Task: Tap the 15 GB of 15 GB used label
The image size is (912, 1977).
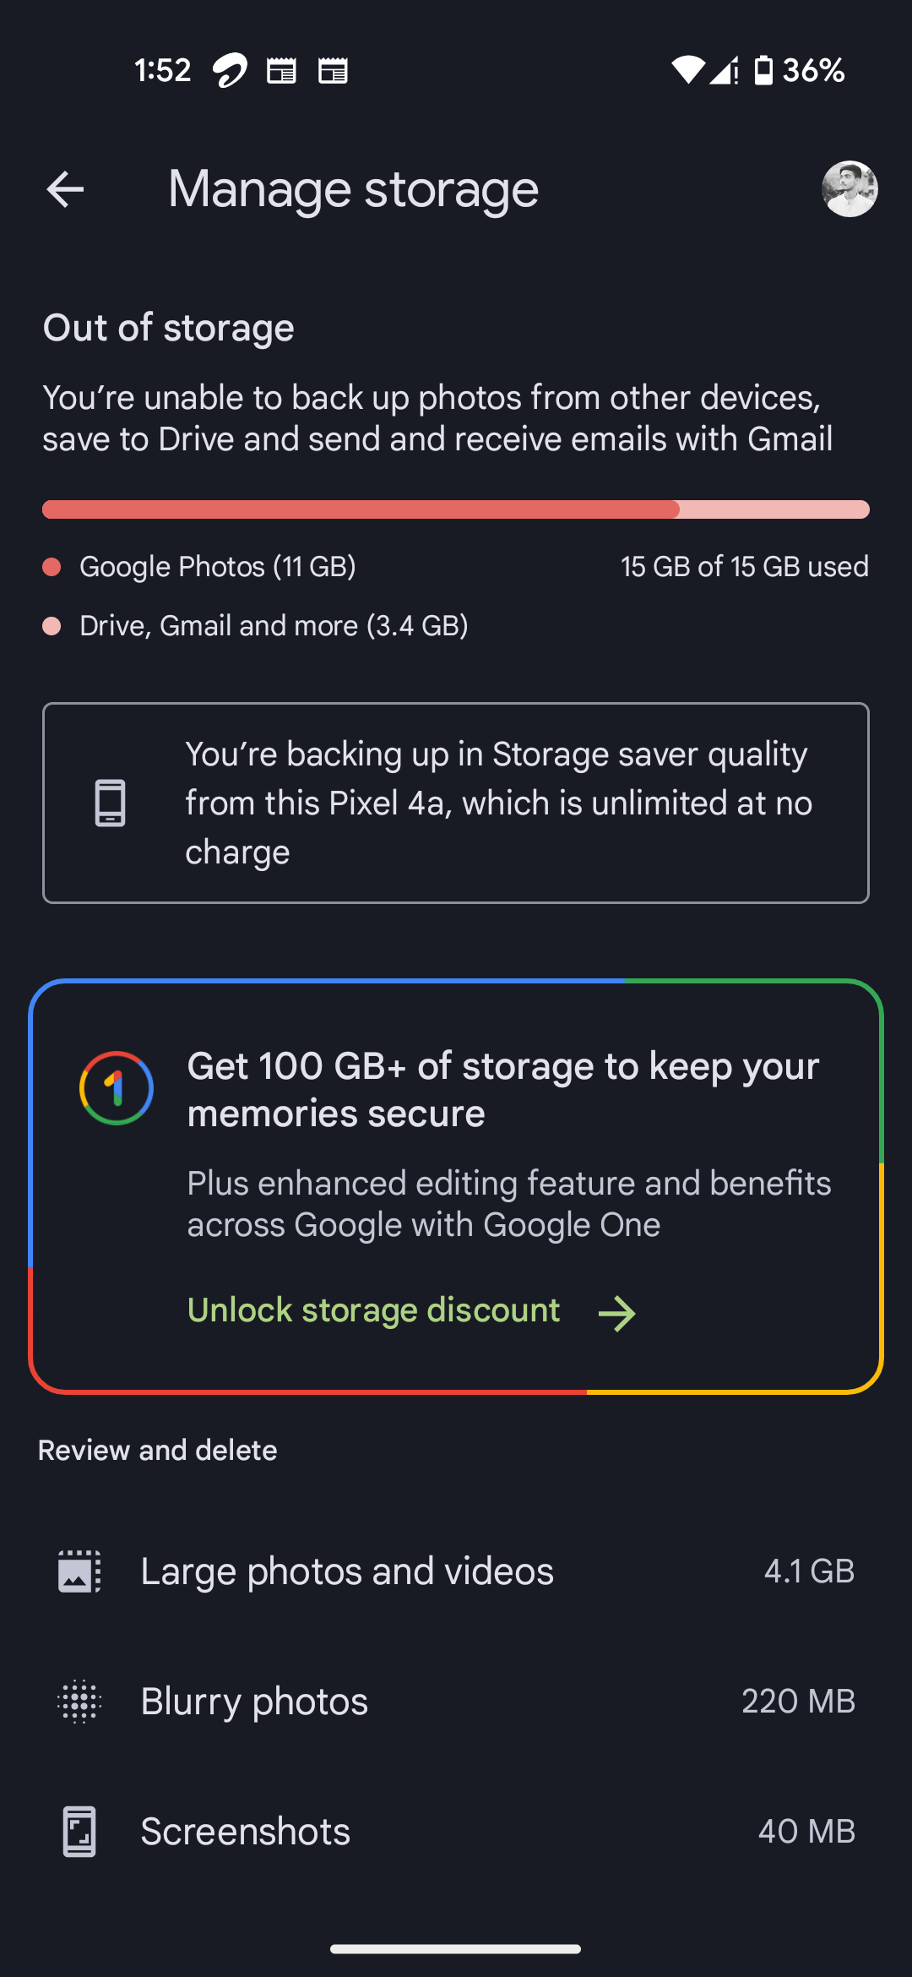Action: 745,567
